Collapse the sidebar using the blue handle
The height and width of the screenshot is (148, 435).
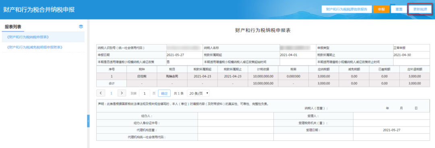pyautogui.click(x=89, y=121)
